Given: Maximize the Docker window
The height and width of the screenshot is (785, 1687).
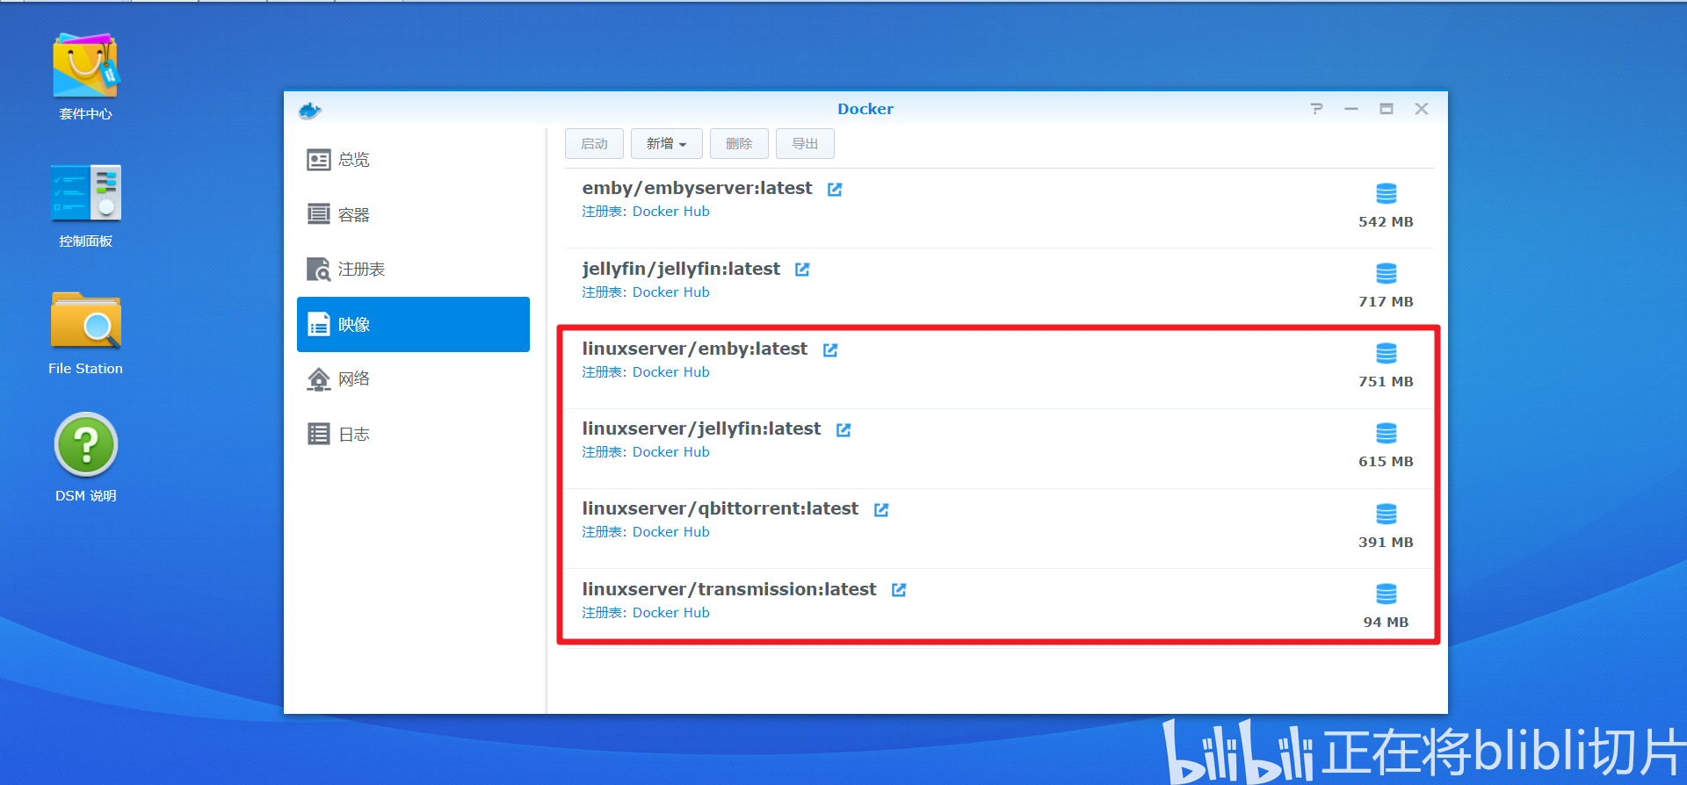Looking at the screenshot, I should click(x=1387, y=109).
